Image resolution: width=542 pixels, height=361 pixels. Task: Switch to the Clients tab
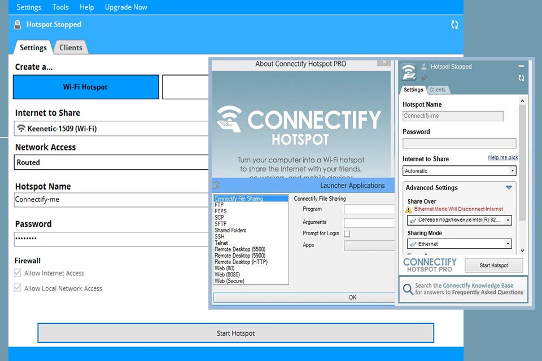[71, 47]
